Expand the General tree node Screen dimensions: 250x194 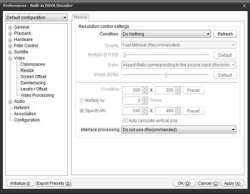(10, 28)
